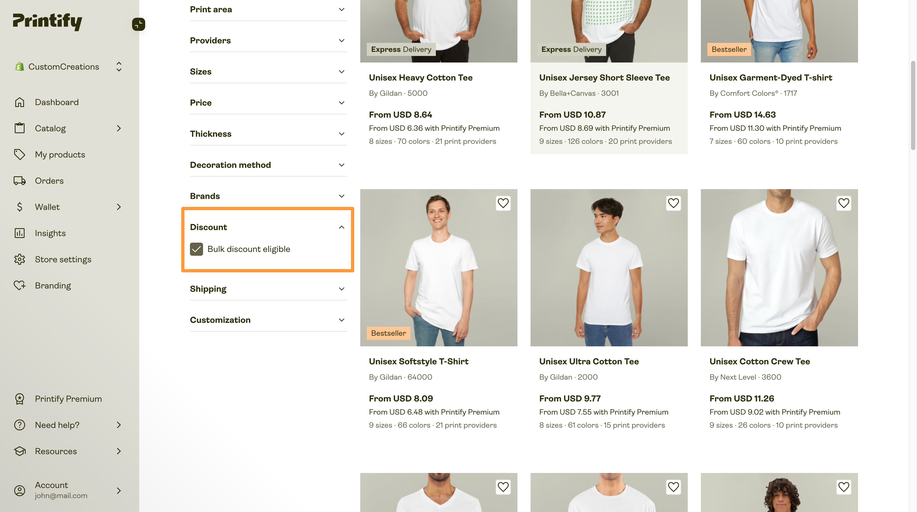The image size is (917, 512).
Task: Uncheck the Bulk discount eligible checkbox
Action: click(196, 249)
